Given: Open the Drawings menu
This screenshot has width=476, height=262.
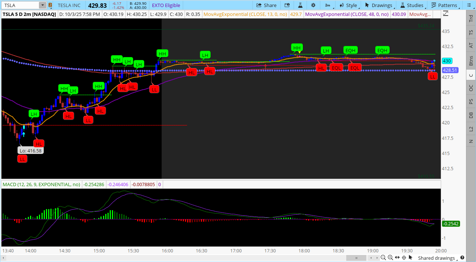Looking at the screenshot, I should pos(379,5).
